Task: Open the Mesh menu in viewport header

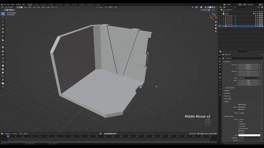Action: click(x=38, y=7)
